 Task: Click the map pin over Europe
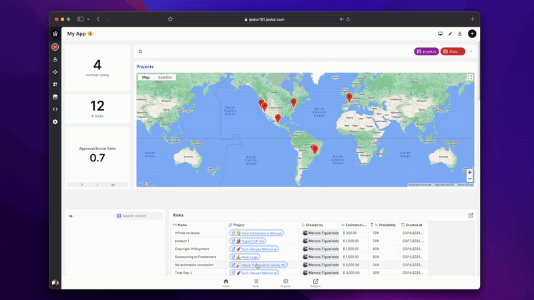pos(349,97)
